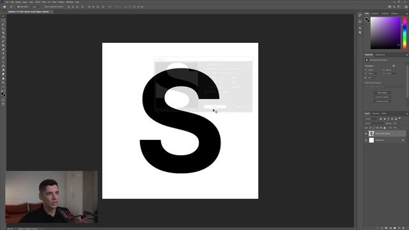Open the File menu
This screenshot has width=409, height=230.
[7, 2]
